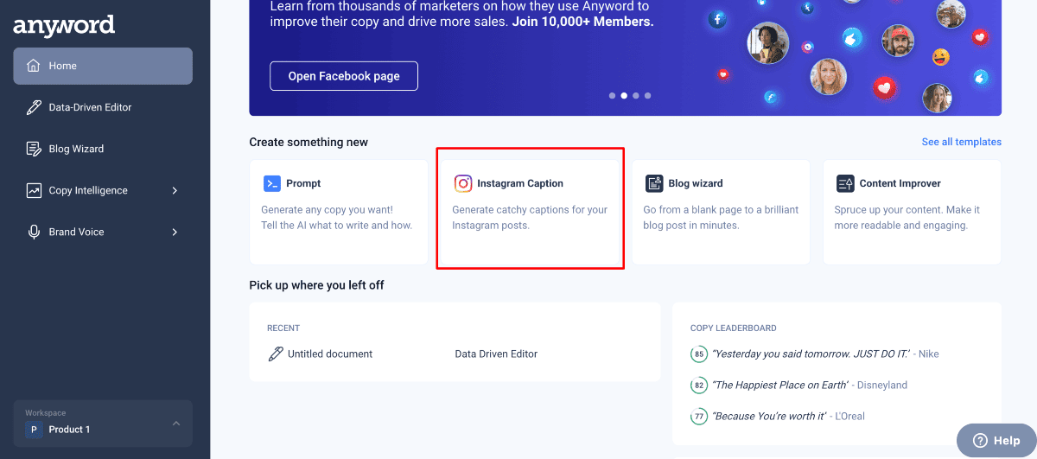Image resolution: width=1037 pixels, height=459 pixels.
Task: Expand the Brand Voice submenu chevron
Action: 175,232
